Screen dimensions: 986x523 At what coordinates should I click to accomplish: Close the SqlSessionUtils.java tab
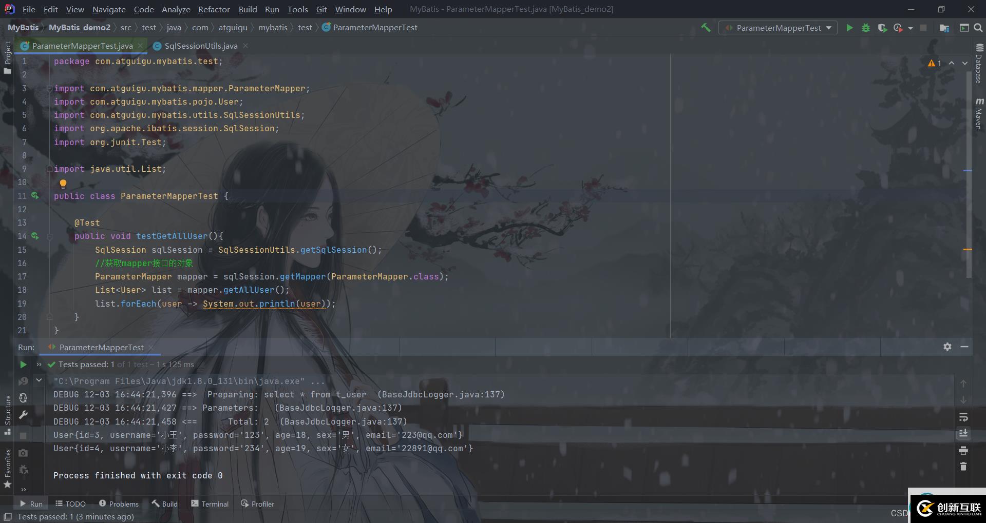click(x=245, y=46)
